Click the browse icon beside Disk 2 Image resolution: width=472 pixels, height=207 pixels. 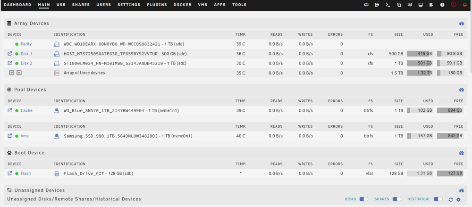tap(9, 63)
